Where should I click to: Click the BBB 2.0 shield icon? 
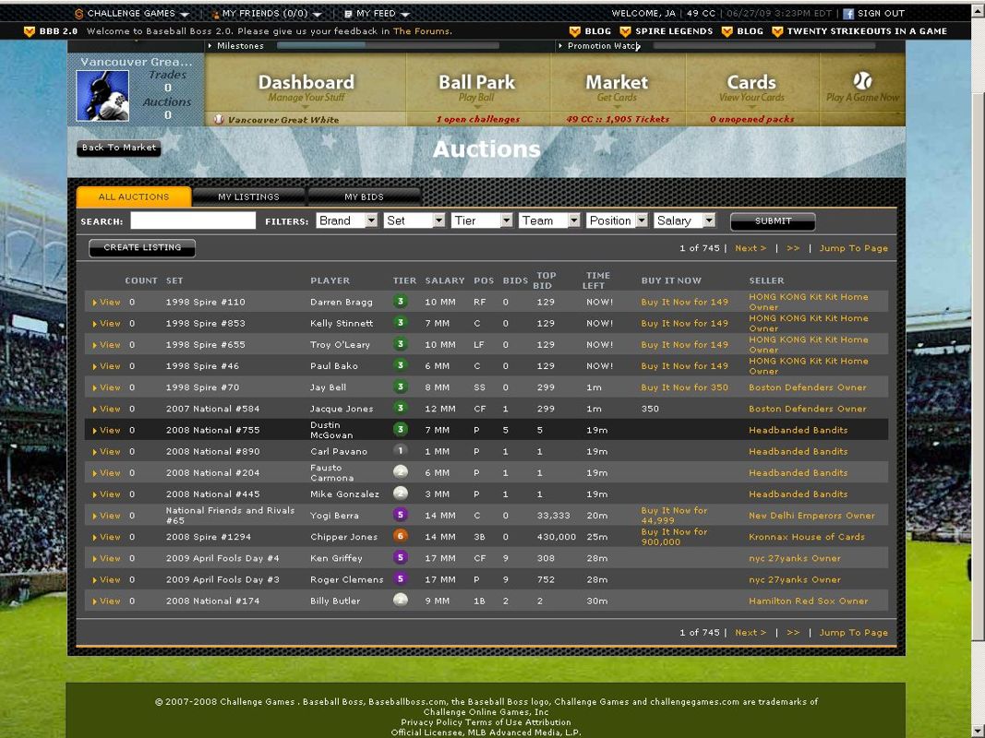(x=30, y=31)
